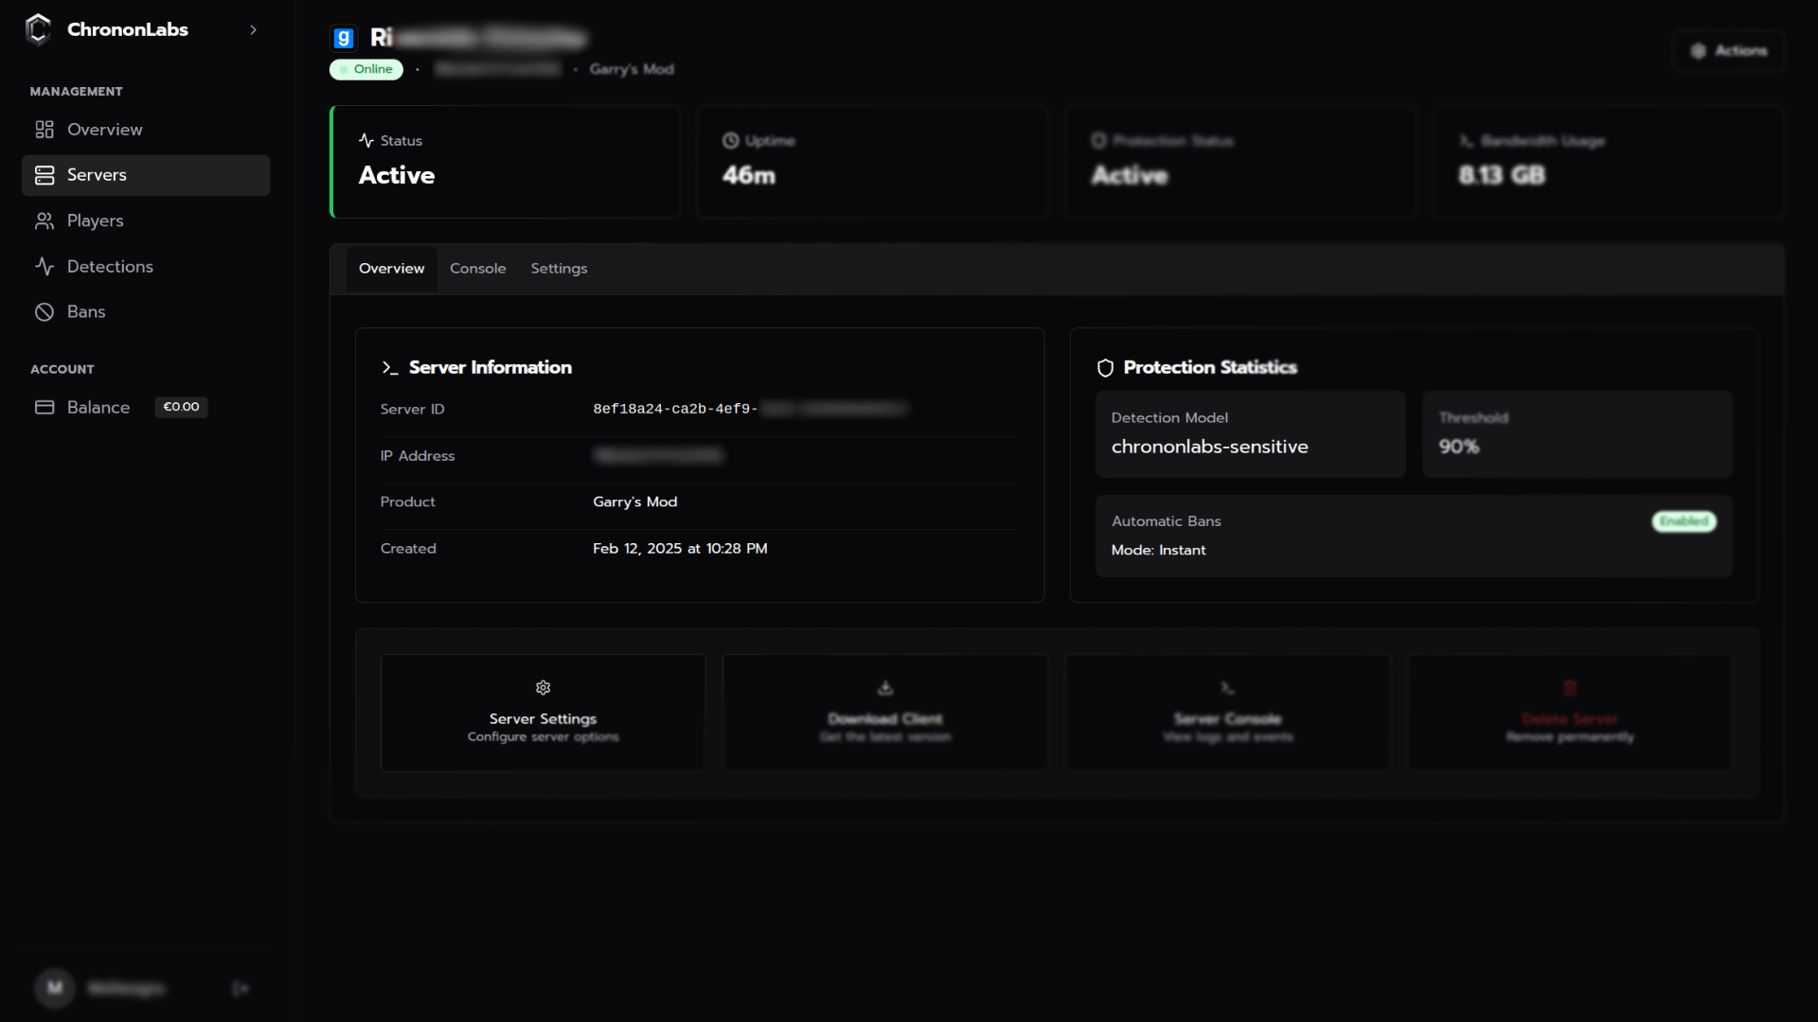The width and height of the screenshot is (1818, 1022).
Task: Click the Balance wallet icon
Action: click(x=45, y=407)
